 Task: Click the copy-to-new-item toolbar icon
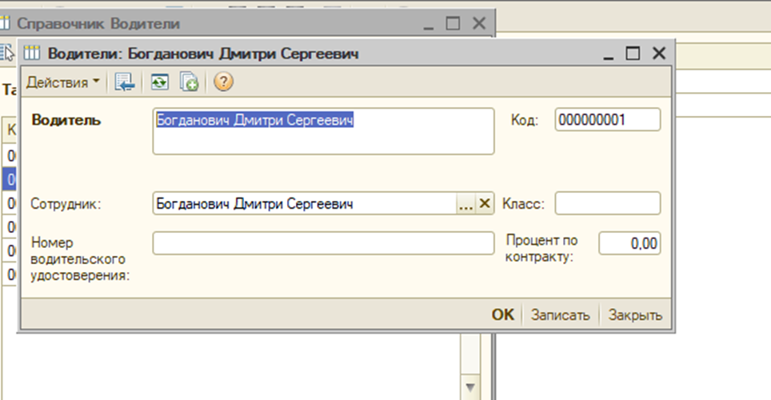(x=189, y=82)
